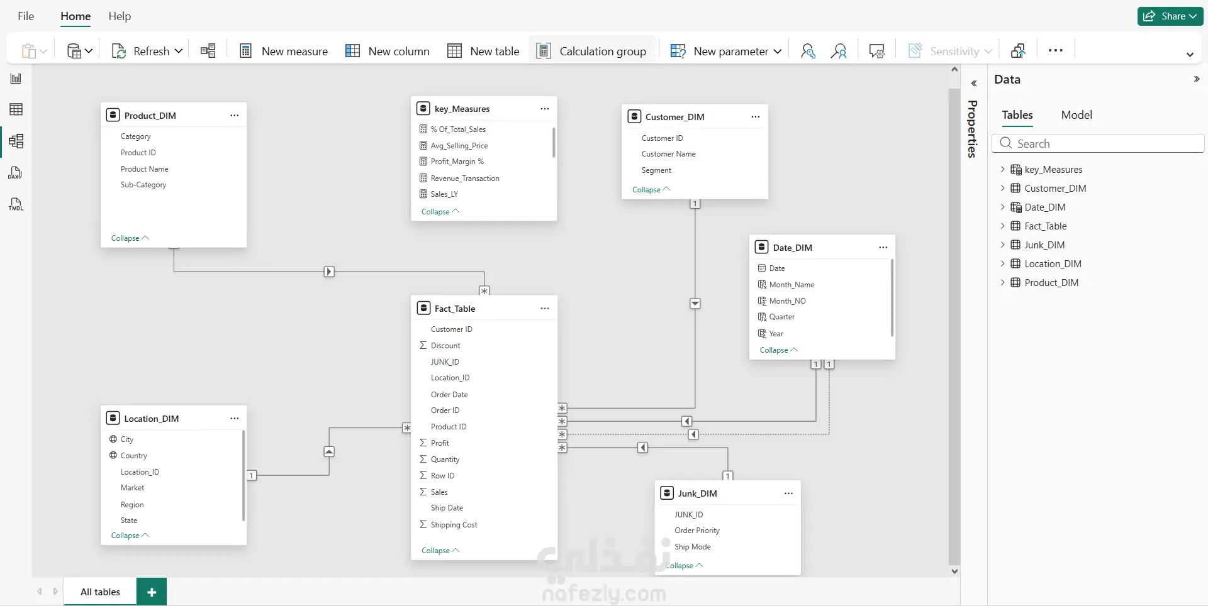Open the Manage roles icon
1208x606 pixels.
pyautogui.click(x=808, y=51)
